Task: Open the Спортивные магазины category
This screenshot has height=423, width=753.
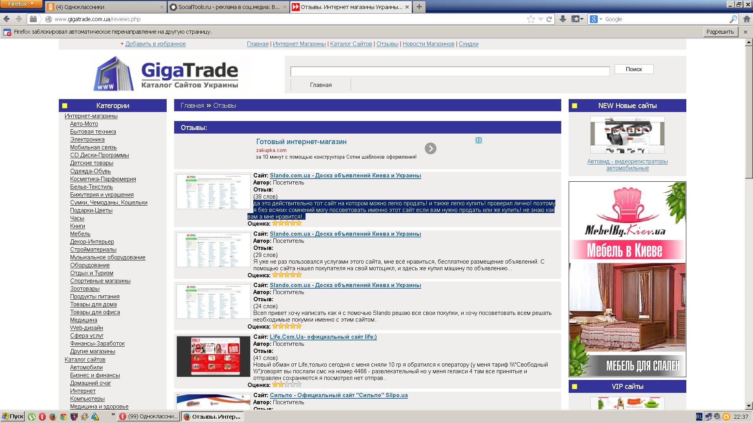Action: pos(100,281)
